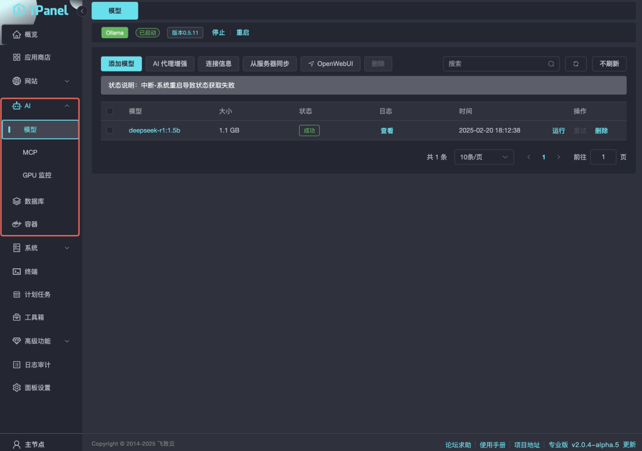
Task: Click the deepseek-r1:1.5b model link
Action: (x=155, y=130)
